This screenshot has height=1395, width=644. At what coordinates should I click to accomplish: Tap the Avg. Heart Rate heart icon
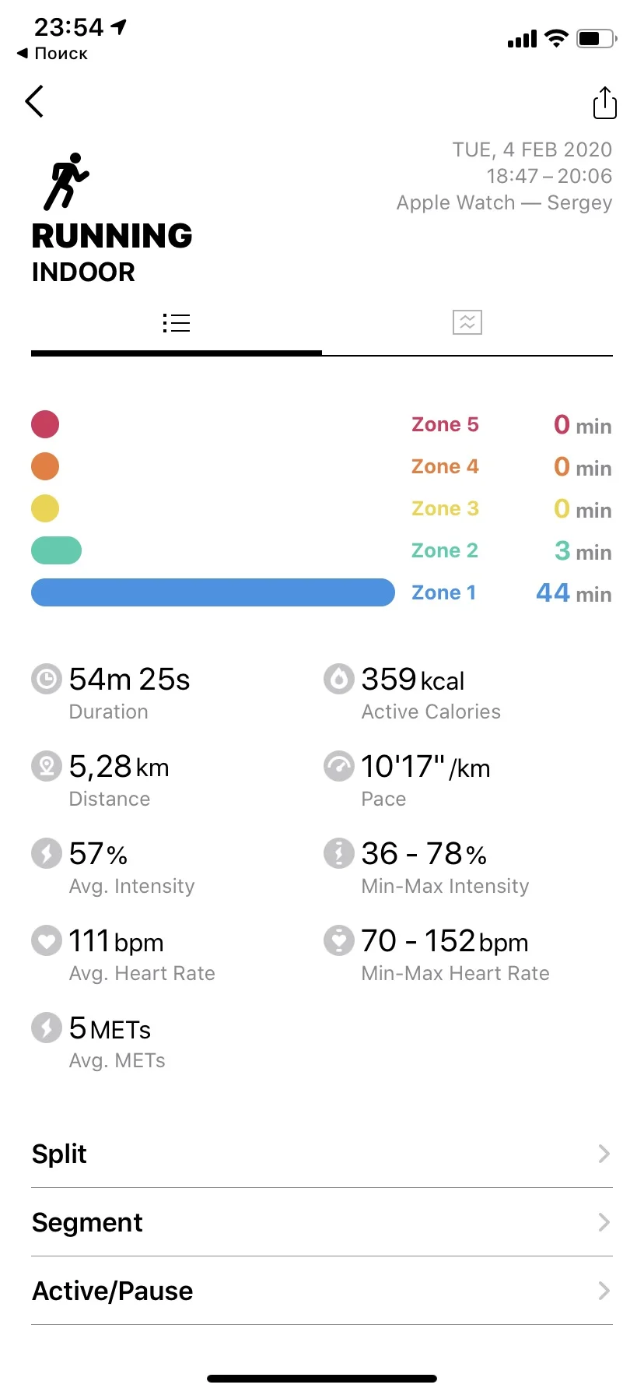(x=47, y=940)
